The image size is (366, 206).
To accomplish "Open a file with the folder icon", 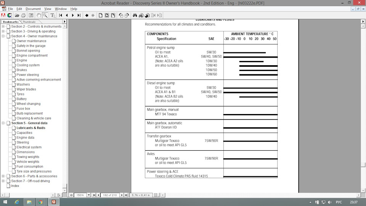I will point(17,15).
